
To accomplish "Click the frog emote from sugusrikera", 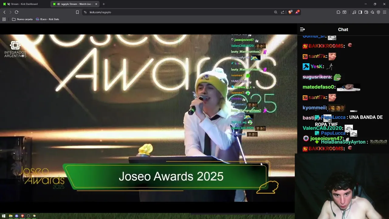I will tap(337, 77).
